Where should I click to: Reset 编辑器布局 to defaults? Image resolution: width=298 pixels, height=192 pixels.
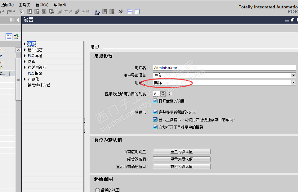pos(181,159)
